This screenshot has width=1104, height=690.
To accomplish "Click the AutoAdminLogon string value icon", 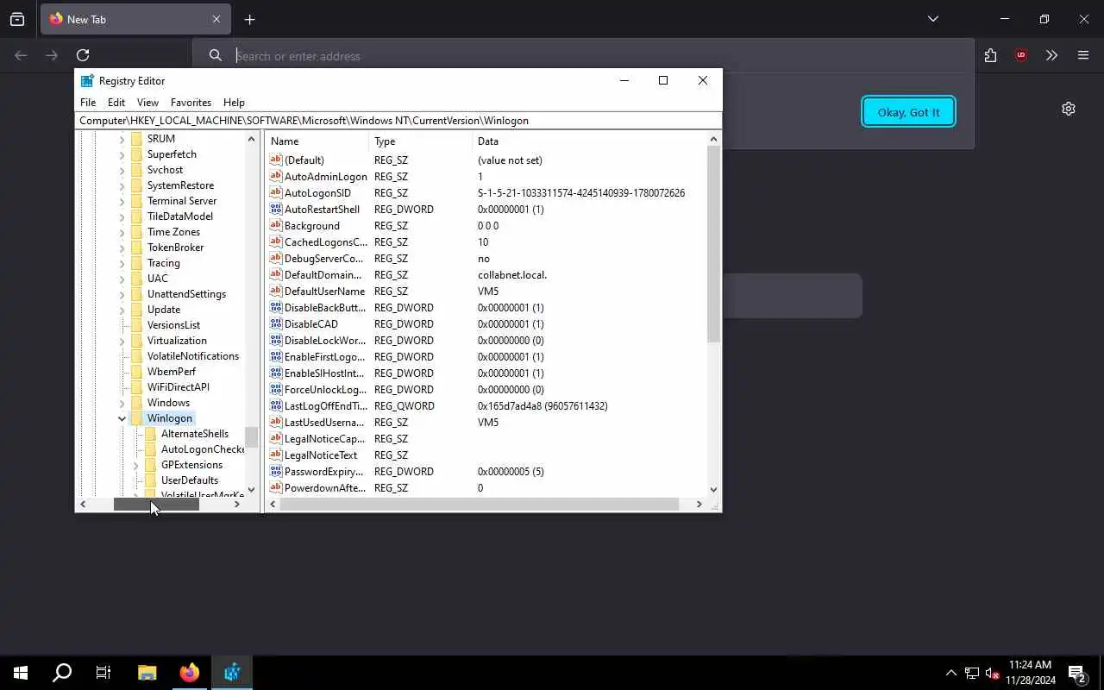I will pyautogui.click(x=276, y=176).
